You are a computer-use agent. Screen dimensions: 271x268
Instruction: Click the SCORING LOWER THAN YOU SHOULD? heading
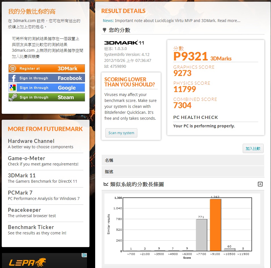(x=130, y=82)
